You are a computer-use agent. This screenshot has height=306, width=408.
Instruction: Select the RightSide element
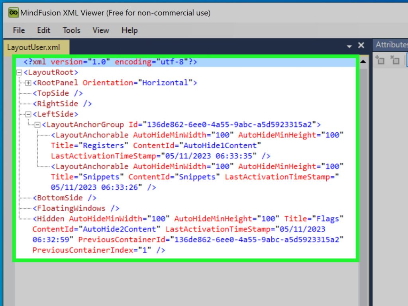point(57,104)
